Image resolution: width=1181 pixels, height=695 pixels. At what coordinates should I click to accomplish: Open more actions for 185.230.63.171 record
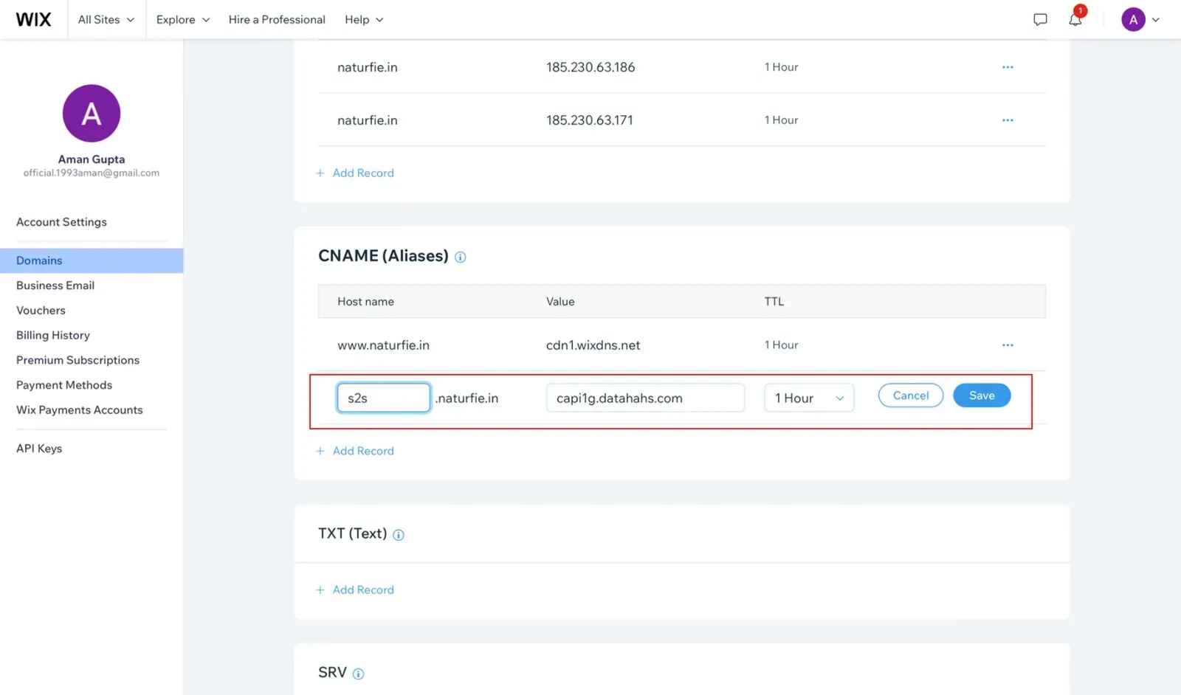[x=1008, y=120]
